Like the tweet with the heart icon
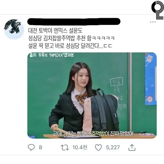The width and height of the screenshot is (164, 164). tap(98, 147)
